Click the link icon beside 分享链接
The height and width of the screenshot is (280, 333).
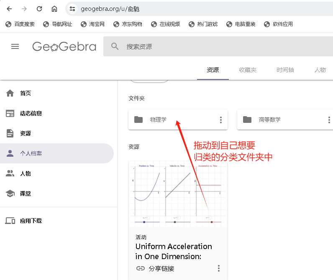click(x=141, y=268)
